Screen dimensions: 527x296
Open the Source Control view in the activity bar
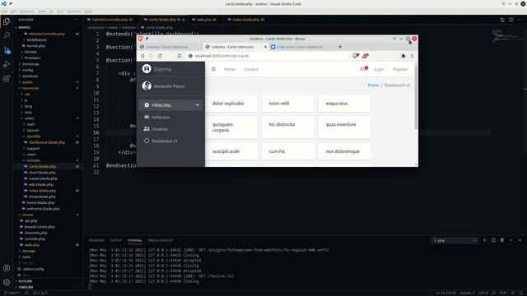[7, 50]
